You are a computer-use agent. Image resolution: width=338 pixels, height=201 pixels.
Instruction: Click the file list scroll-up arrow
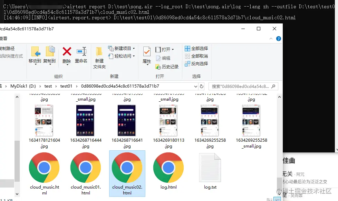click(279, 97)
